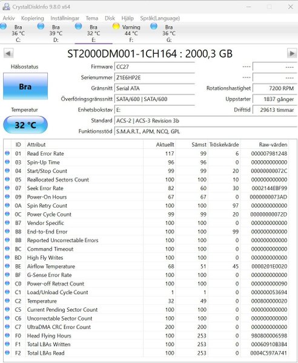Open the Arkiv menu
Screen dimensions: 298x363
click(x=8, y=18)
